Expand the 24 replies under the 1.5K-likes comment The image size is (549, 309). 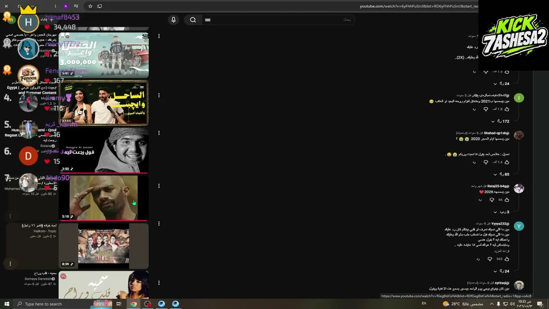tap(501, 84)
